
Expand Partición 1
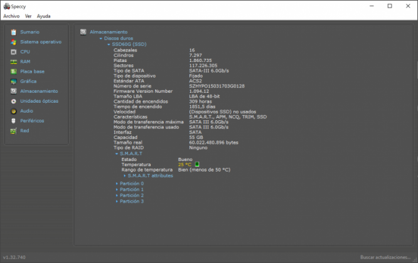tap(117, 189)
